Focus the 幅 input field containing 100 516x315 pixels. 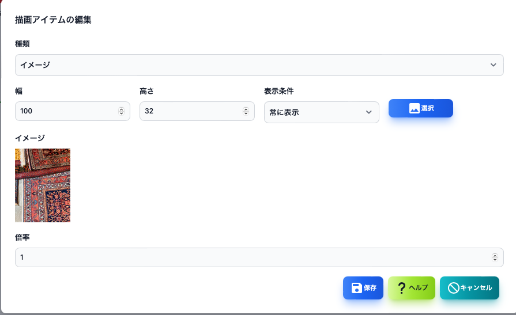(x=73, y=111)
